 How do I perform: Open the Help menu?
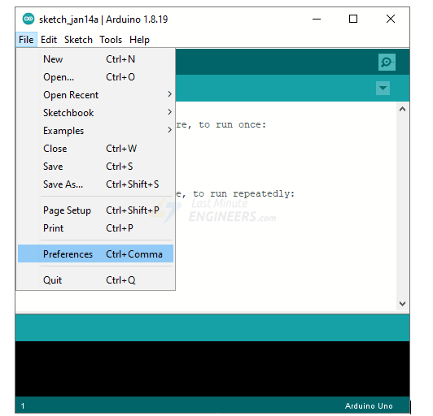[139, 40]
